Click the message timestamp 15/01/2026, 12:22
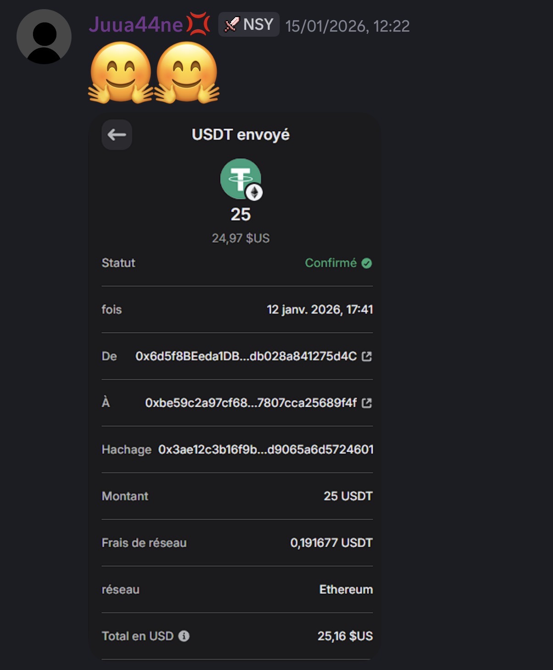 tap(348, 26)
